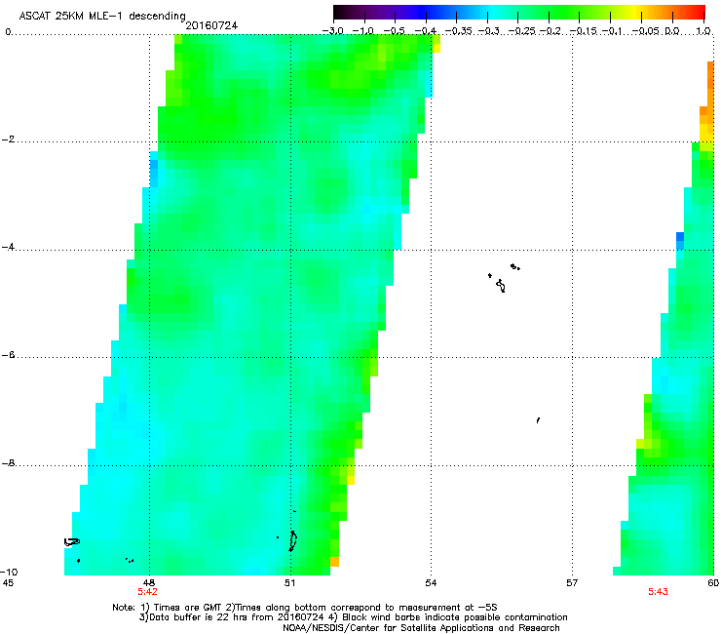Click the island outline near longitude 51 at the bottom
This screenshot has height=634, width=721.
[292, 541]
